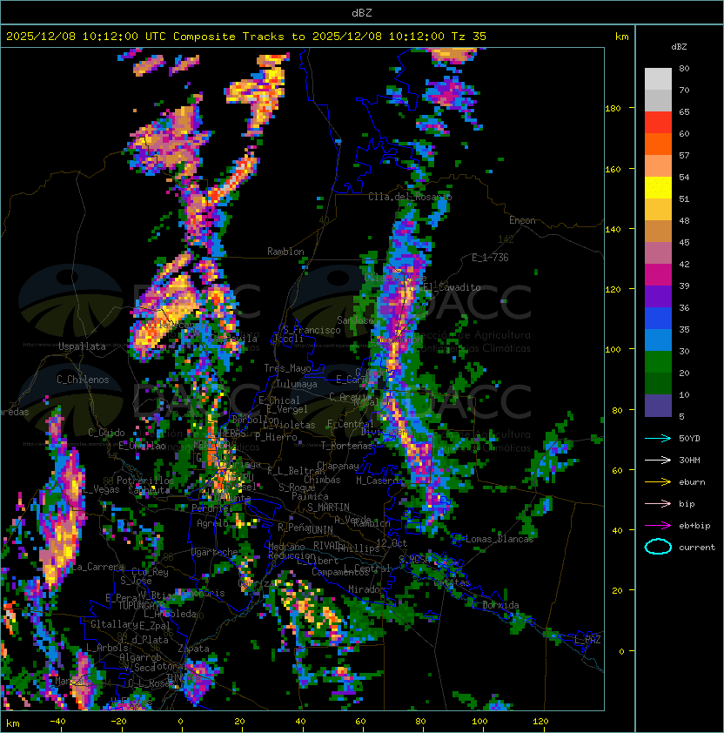The image size is (724, 733).
Task: Click the 'Mirador' map label
Action: (367, 589)
